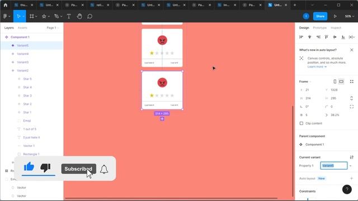Click the thumbs down dislike icon
This screenshot has height=201, width=358.
click(45, 167)
